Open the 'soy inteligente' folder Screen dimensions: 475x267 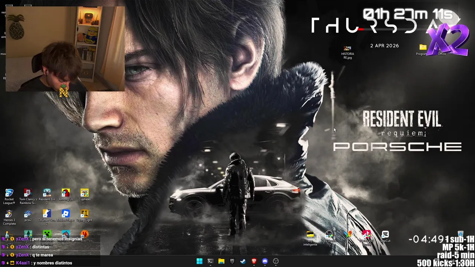310,238
